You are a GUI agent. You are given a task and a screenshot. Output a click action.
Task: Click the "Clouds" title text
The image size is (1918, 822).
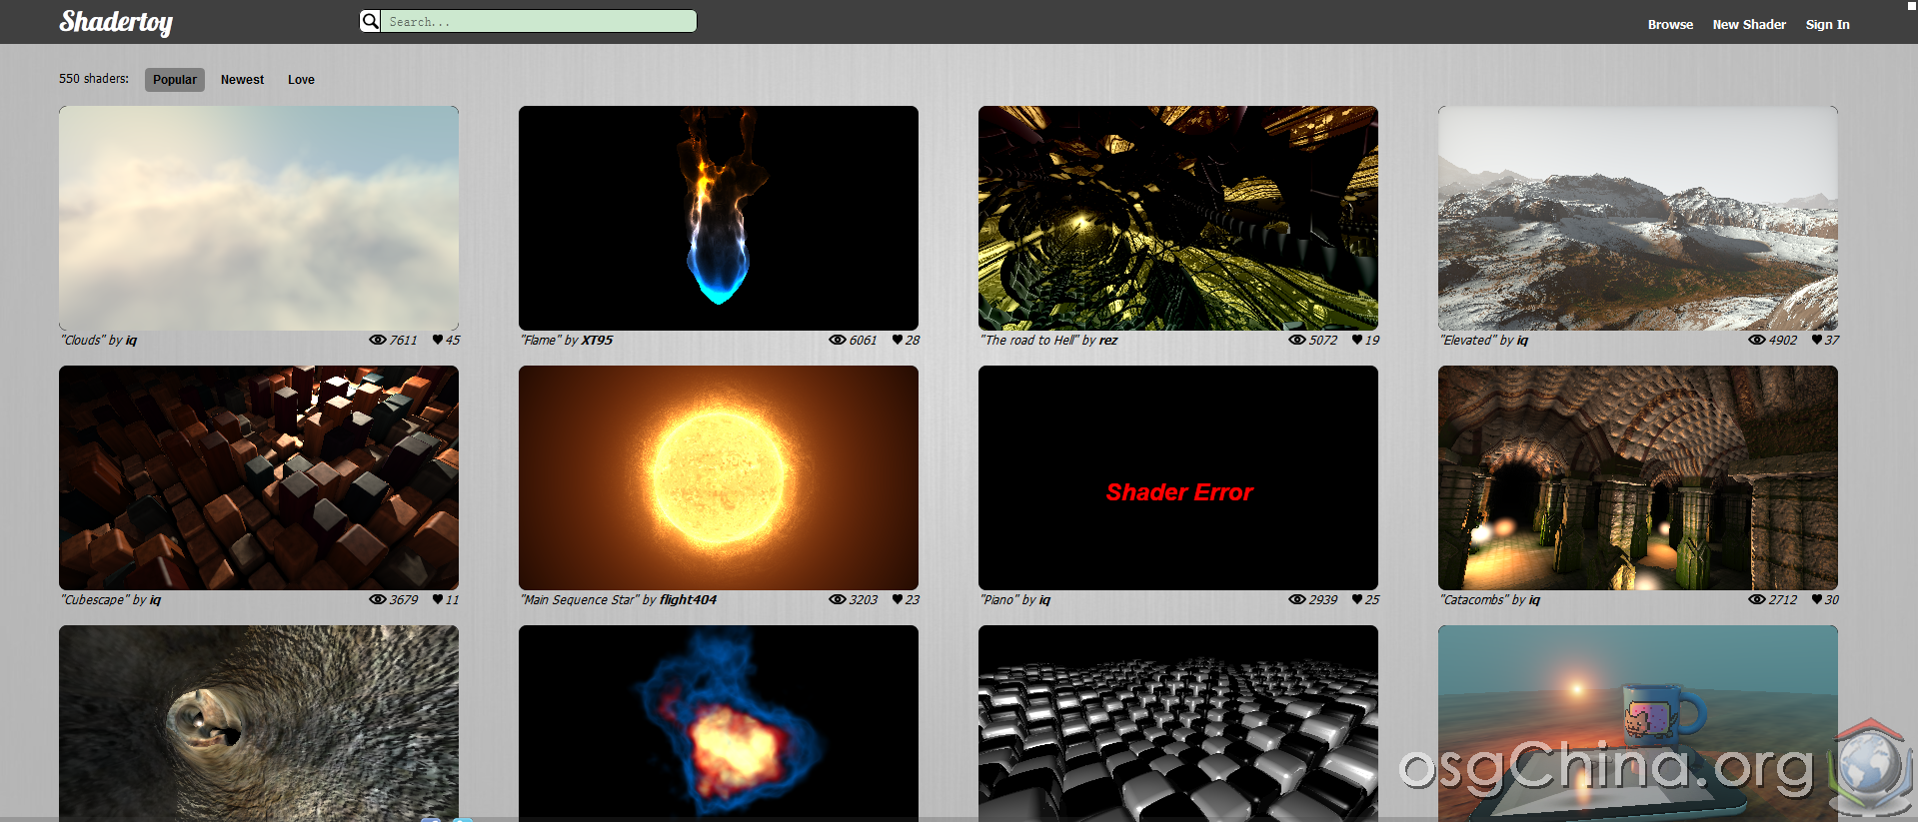[x=82, y=341]
